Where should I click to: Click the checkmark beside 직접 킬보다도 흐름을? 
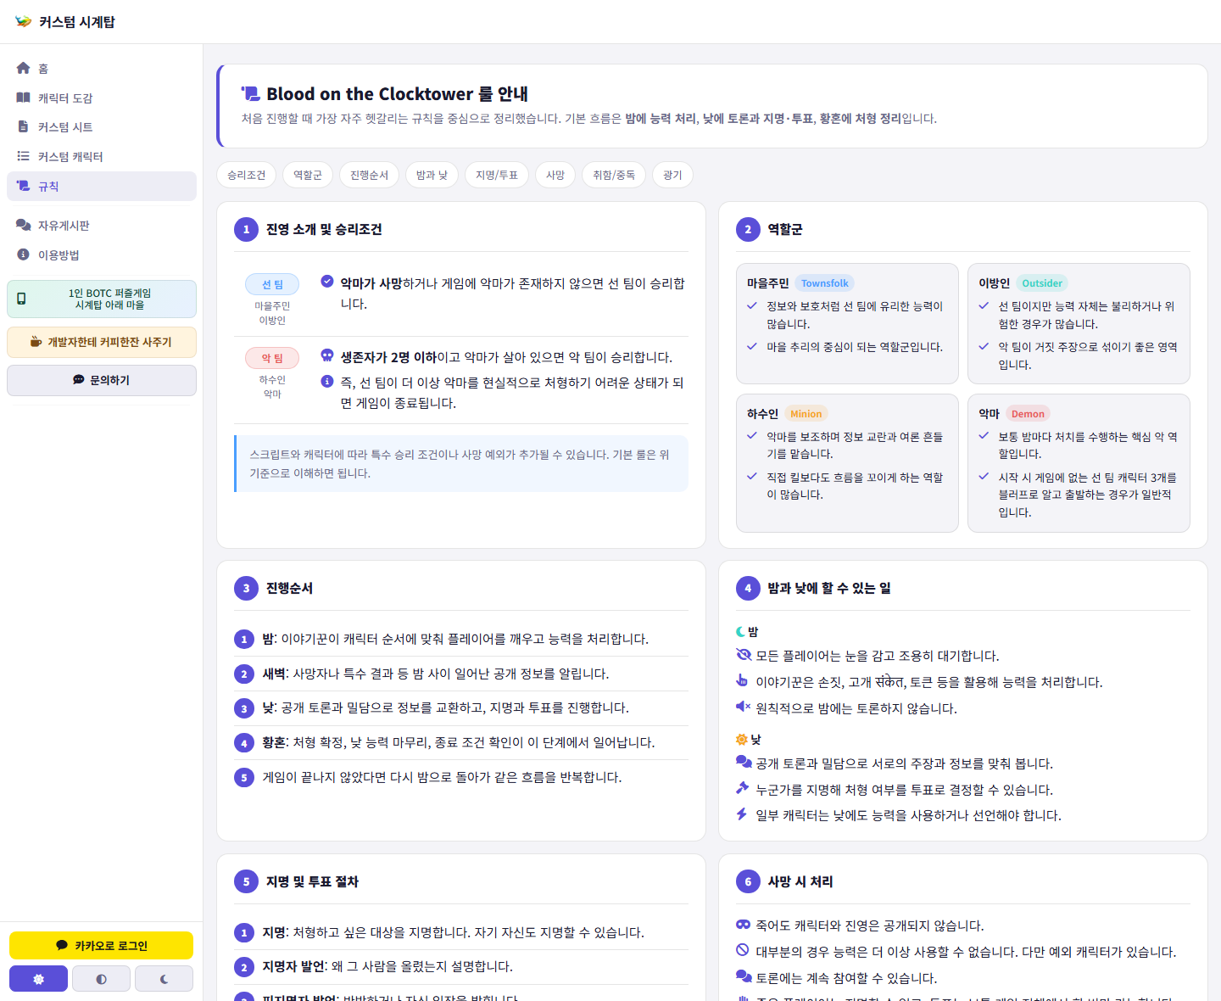[x=752, y=477]
